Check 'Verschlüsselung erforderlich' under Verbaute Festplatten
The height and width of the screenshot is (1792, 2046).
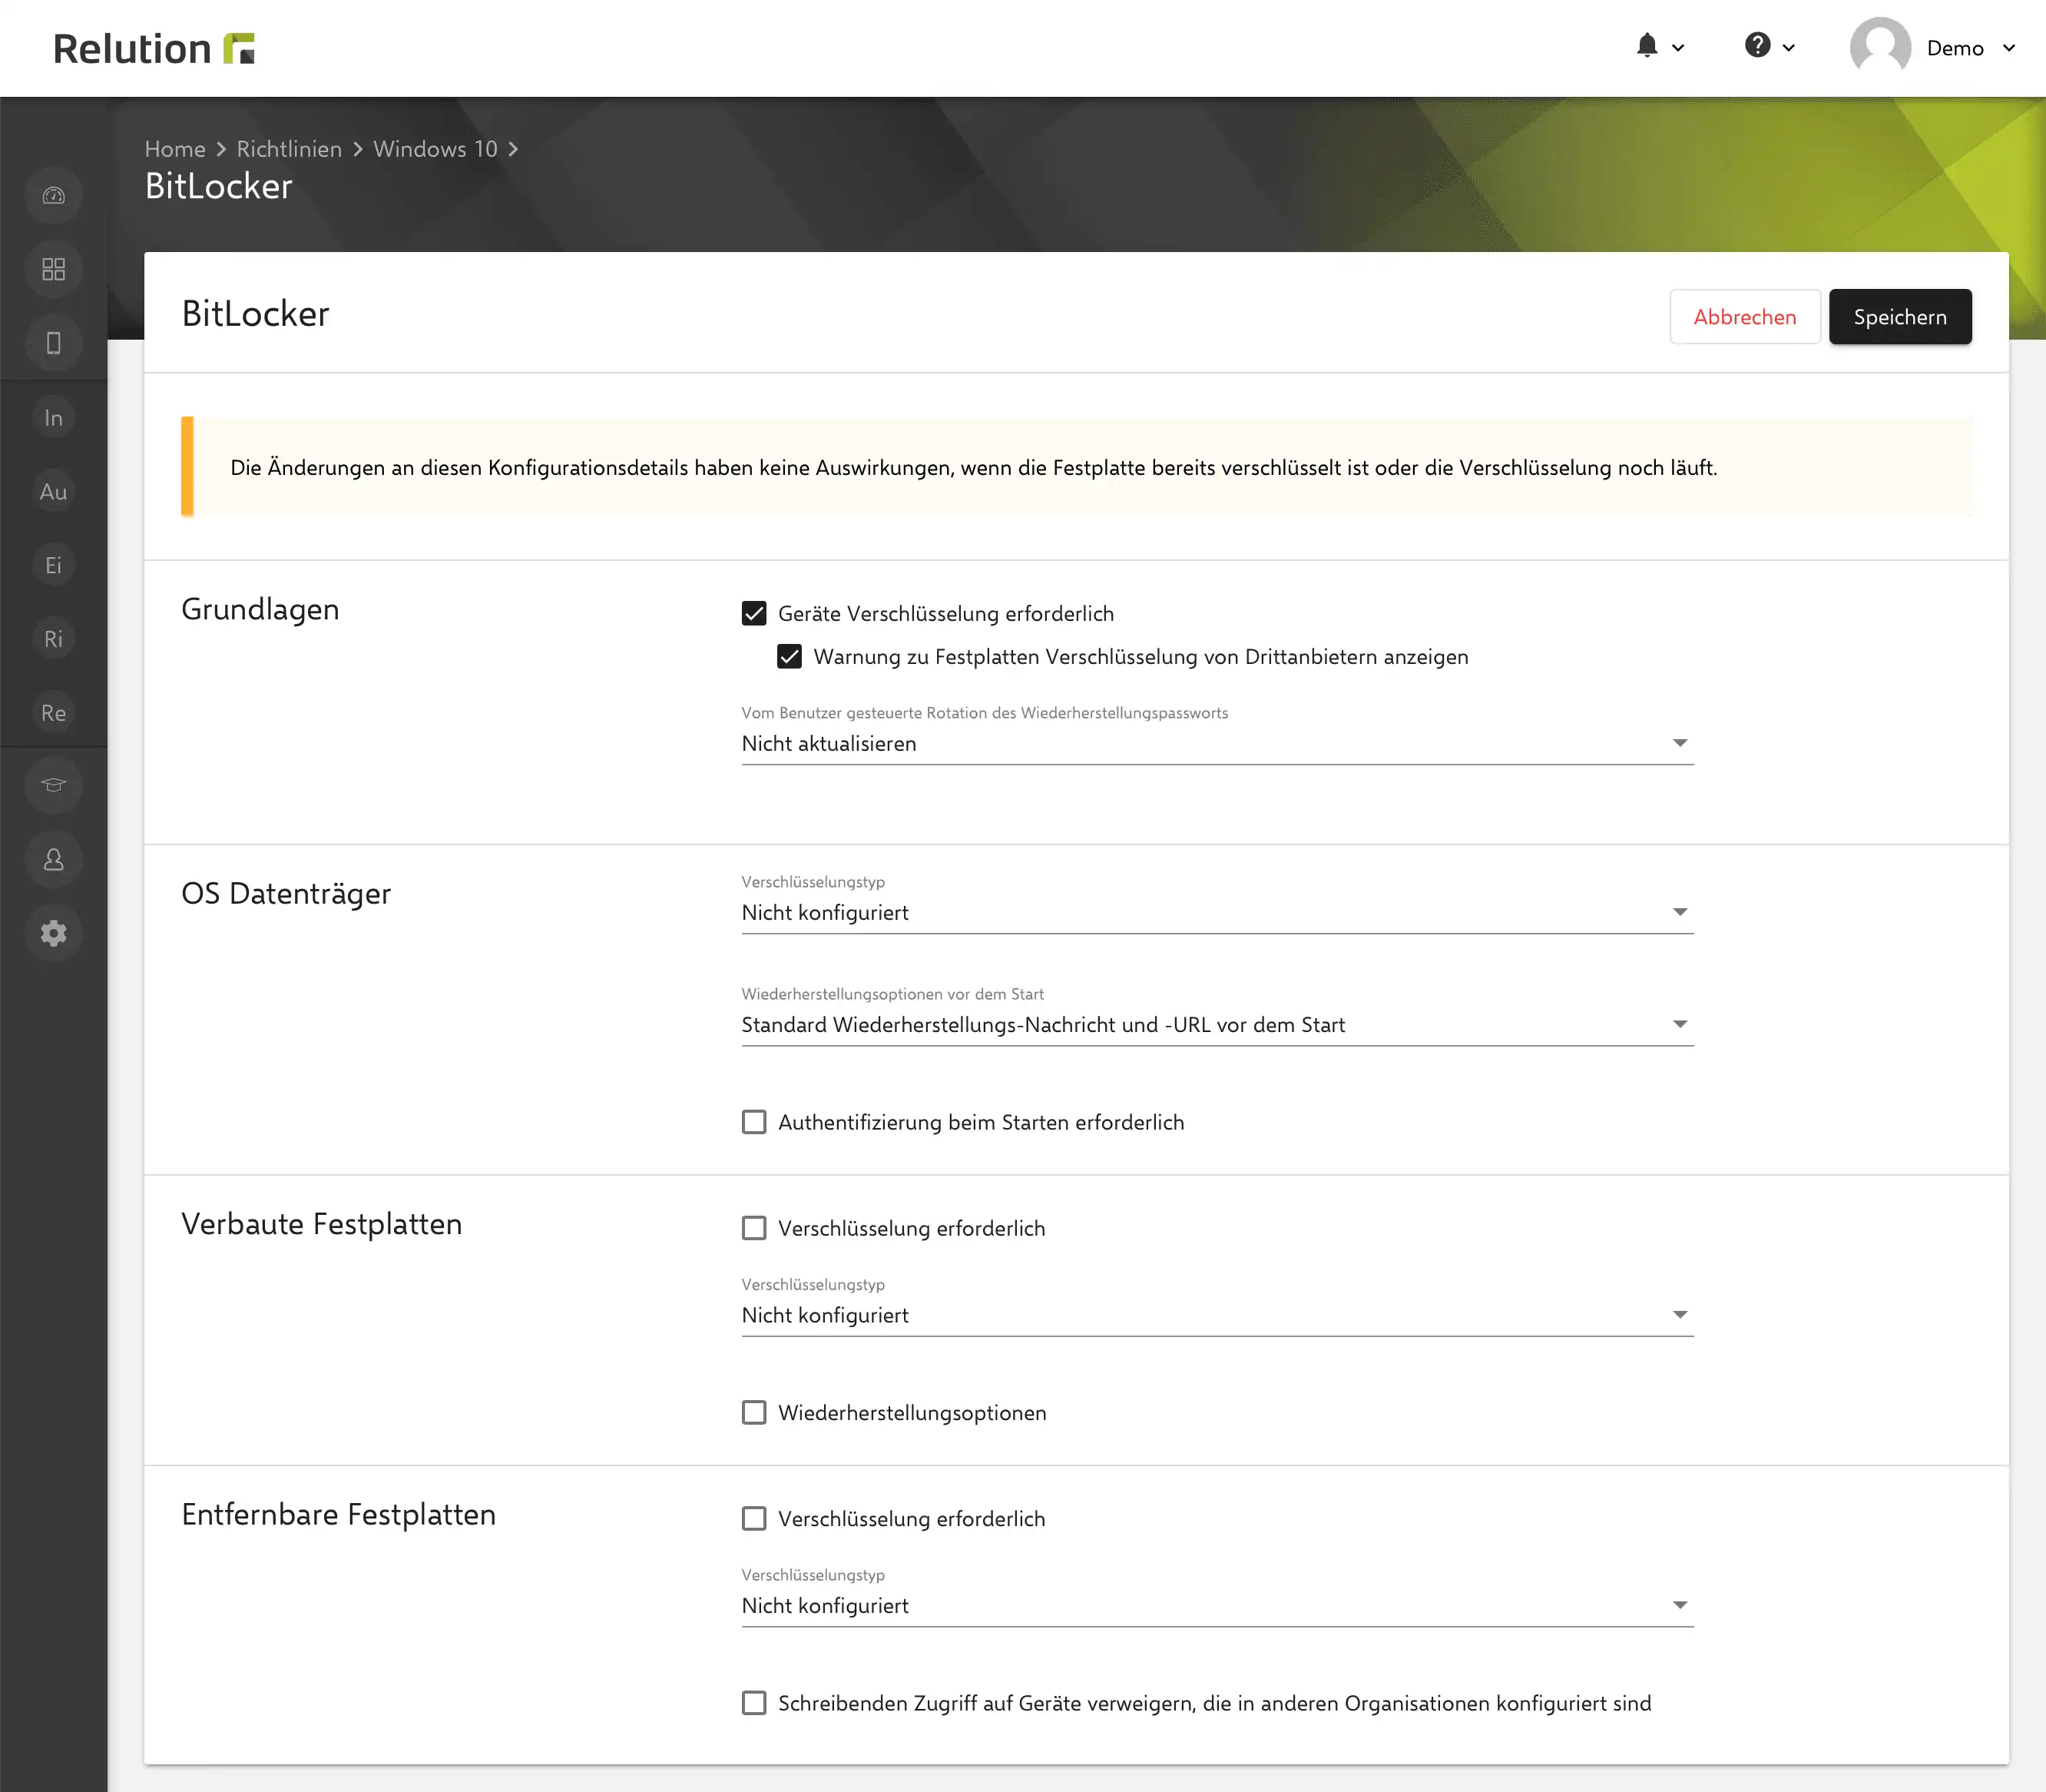(755, 1228)
